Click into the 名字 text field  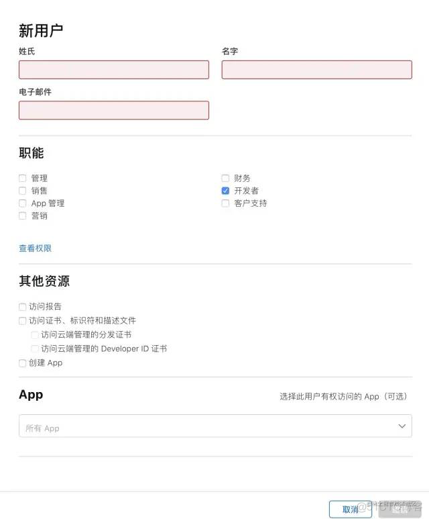click(x=316, y=70)
